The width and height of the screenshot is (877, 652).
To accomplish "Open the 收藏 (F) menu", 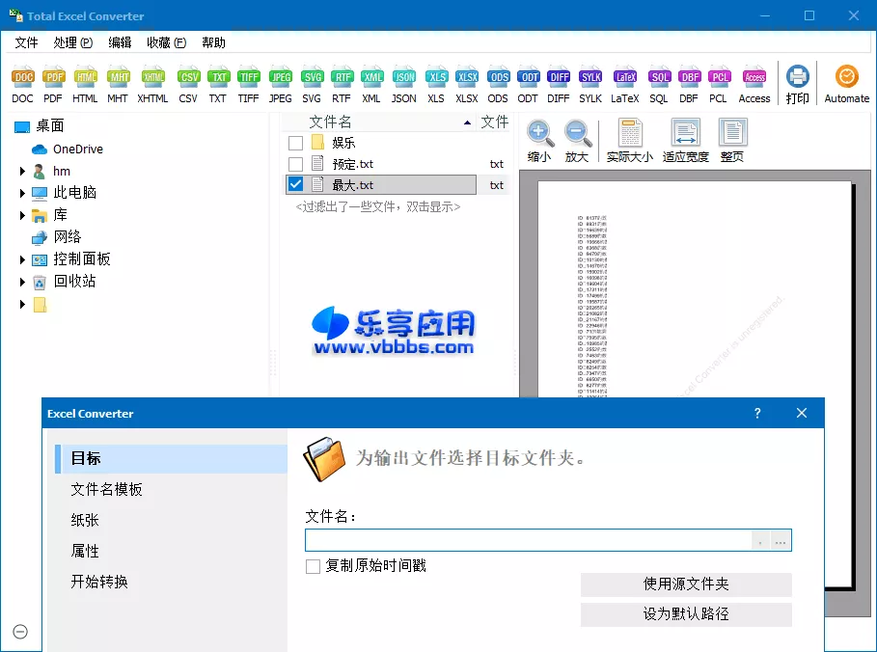I will pyautogui.click(x=167, y=42).
